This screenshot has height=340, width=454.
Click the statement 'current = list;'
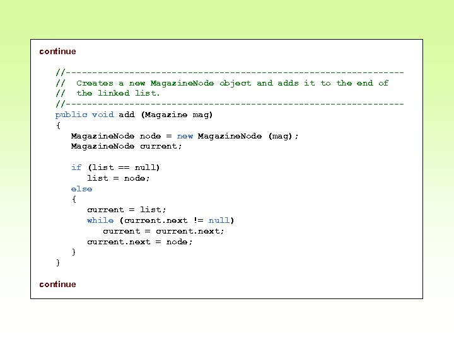coord(126,210)
